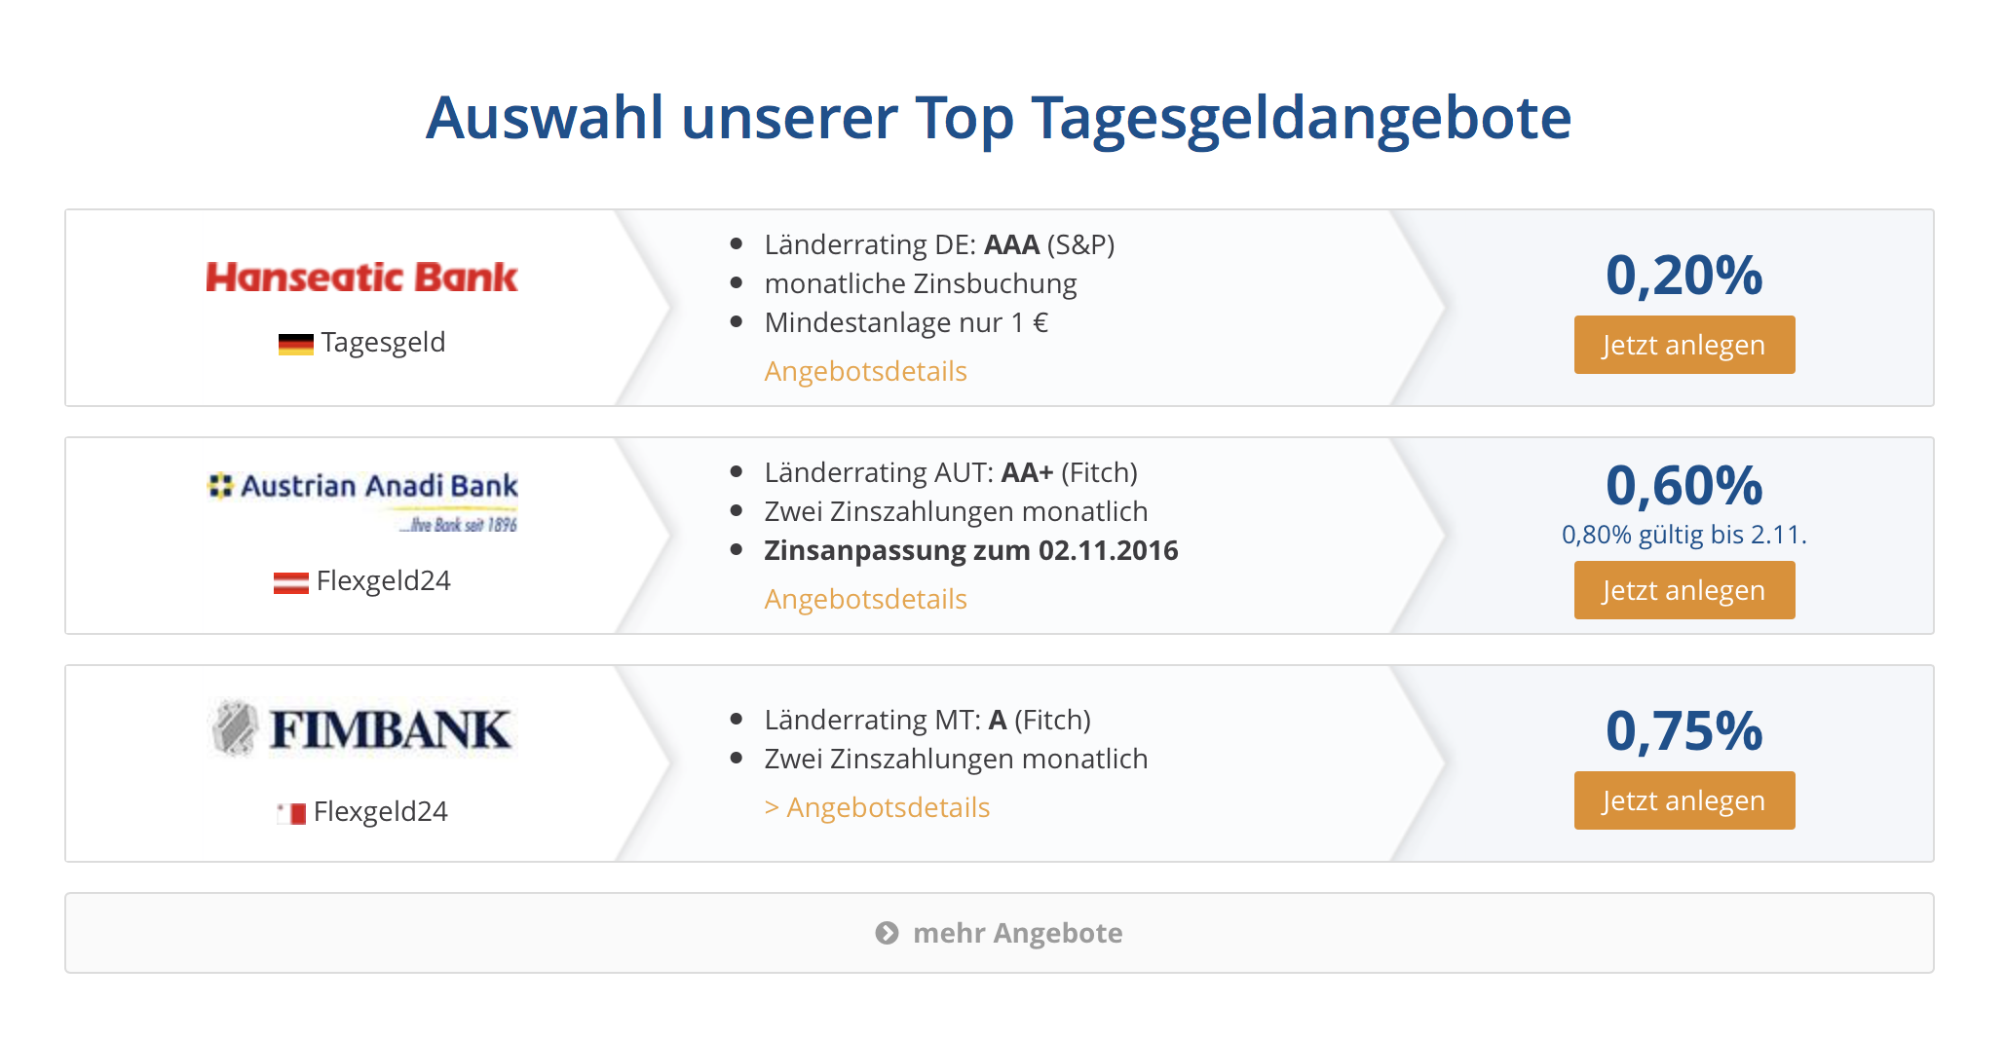
Task: Click Jetzt anlegen for 0,20% offer
Action: [x=1684, y=345]
